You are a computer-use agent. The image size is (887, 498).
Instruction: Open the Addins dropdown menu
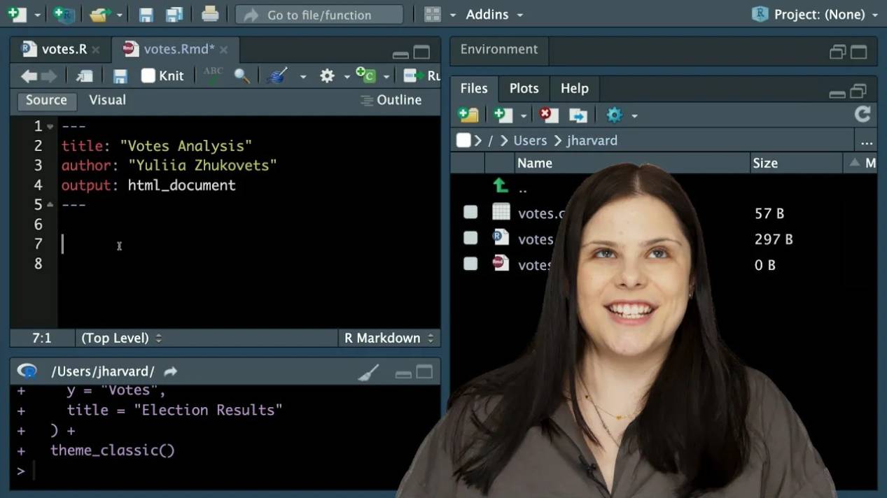(494, 14)
